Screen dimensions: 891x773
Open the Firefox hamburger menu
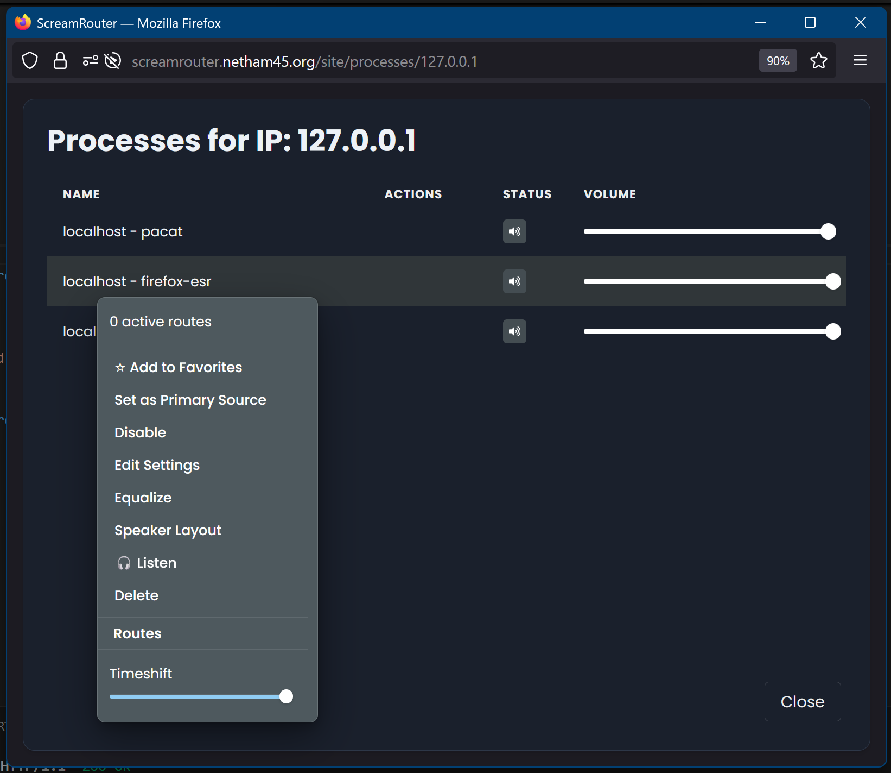click(x=860, y=60)
